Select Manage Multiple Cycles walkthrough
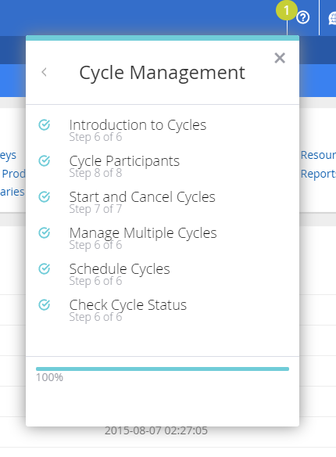The height and width of the screenshot is (457, 336). pos(143,233)
